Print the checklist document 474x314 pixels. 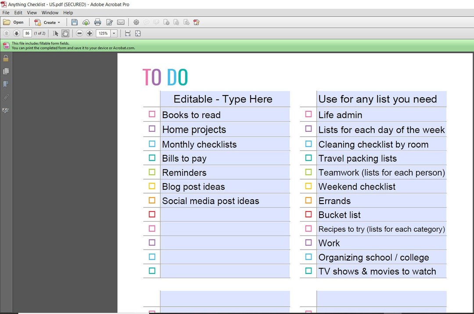coord(97,22)
